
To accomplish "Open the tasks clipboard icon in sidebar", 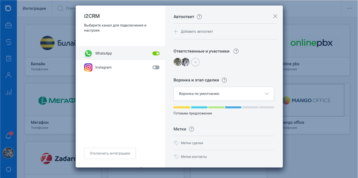I will pos(8,59).
